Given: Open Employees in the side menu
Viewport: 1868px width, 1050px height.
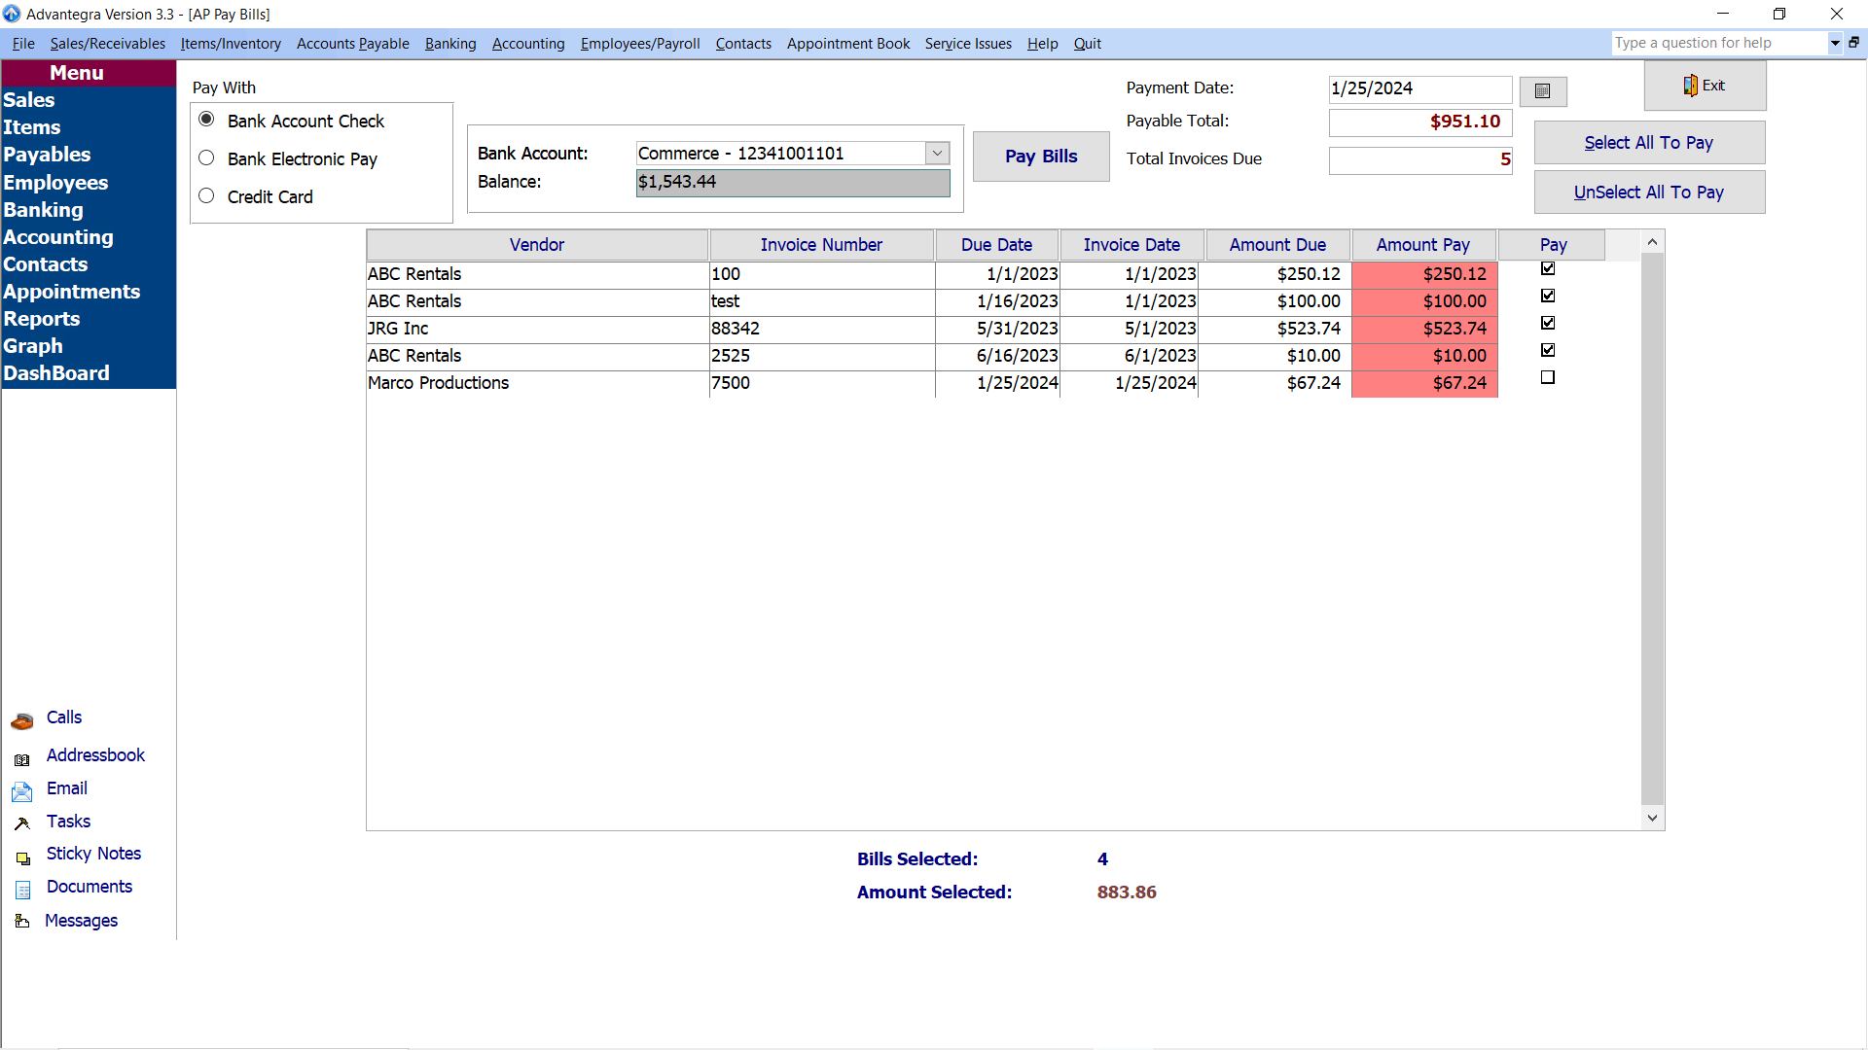Looking at the screenshot, I should pos(55,183).
